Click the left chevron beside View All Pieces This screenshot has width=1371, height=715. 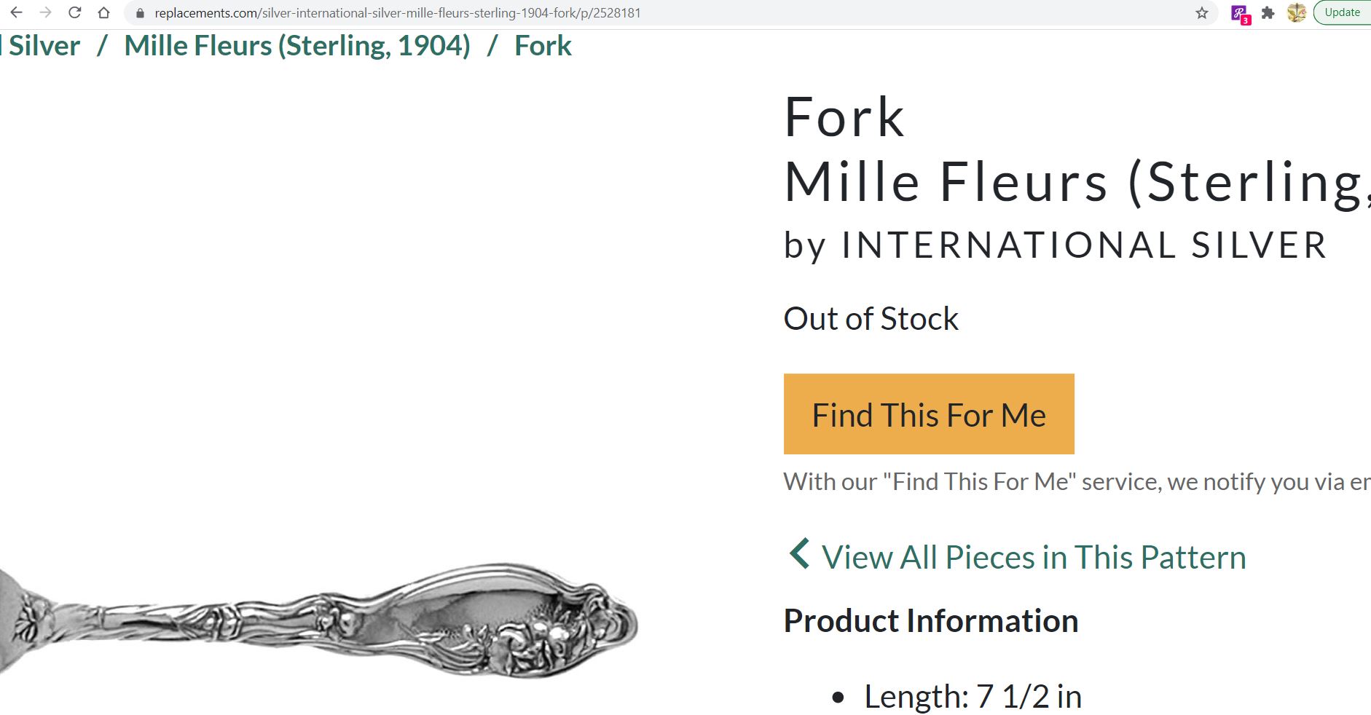[799, 554]
